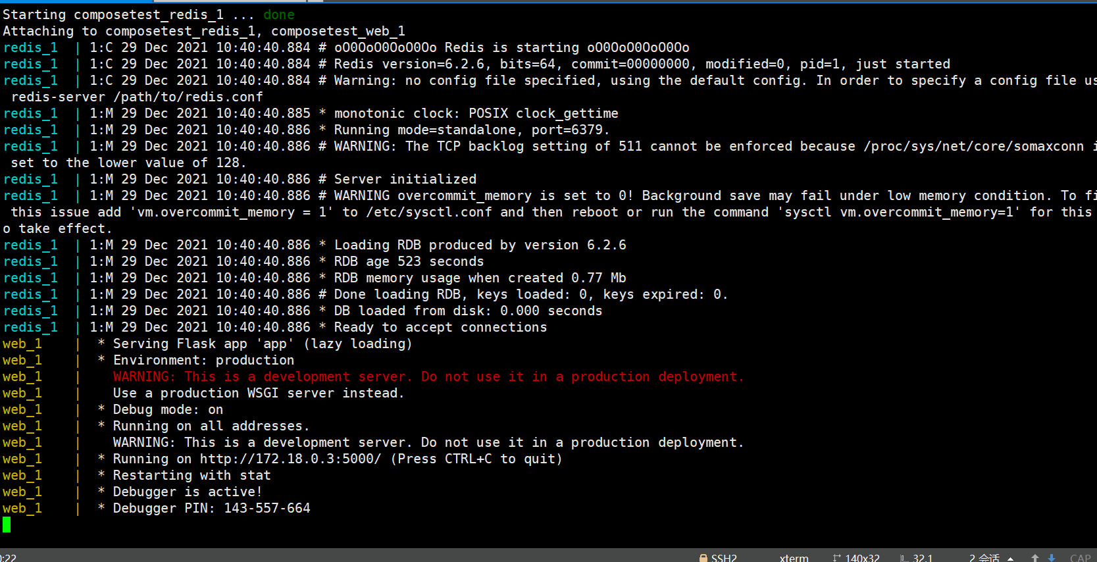Screen dimensions: 1097x562
Task: Click the URL http://172.18.0.3:5000/
Action: (x=290, y=459)
